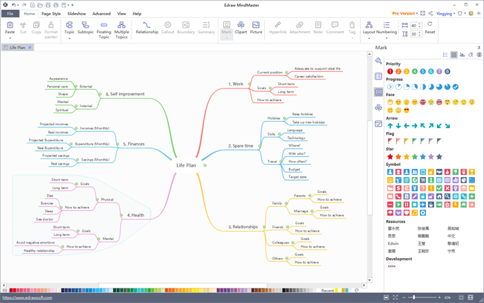Open the Slideshow ribbon tab
This screenshot has height=303, width=484.
tap(77, 13)
